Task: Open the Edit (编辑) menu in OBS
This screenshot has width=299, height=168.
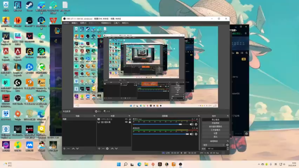Action: click(74, 23)
